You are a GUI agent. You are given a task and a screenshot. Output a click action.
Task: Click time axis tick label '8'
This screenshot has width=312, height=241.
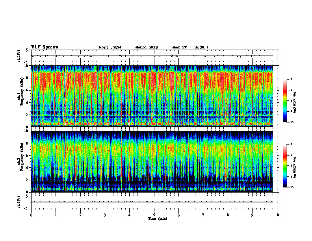coord(228,215)
